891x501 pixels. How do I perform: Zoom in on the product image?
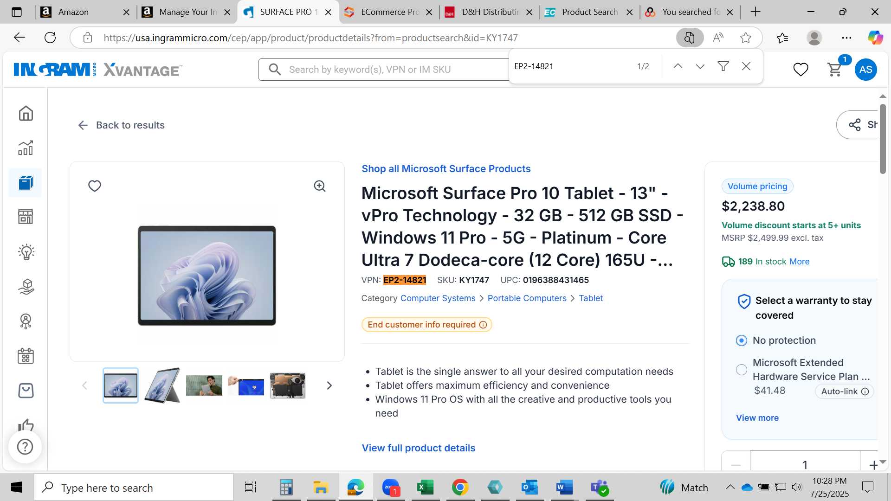pos(320,186)
